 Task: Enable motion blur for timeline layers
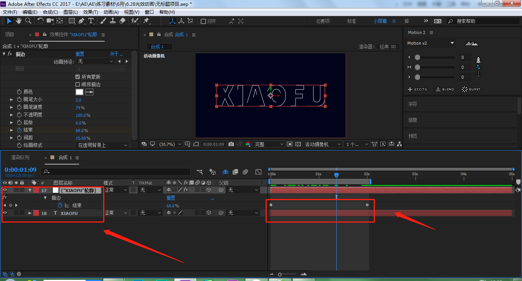point(245,172)
